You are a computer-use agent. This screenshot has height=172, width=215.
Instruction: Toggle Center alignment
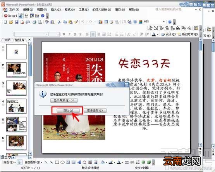(93, 34)
